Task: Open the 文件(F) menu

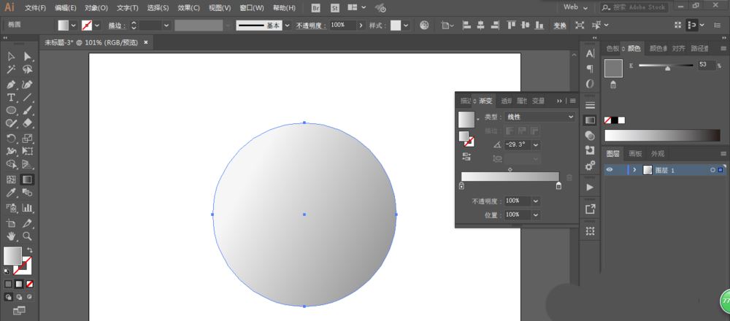Action: (35, 8)
